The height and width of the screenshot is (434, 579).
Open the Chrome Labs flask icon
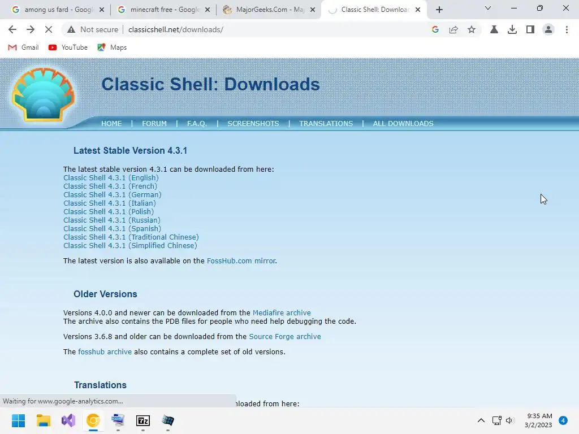[x=494, y=29]
